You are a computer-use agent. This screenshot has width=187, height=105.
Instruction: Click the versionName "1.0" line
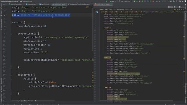coord(35,52)
